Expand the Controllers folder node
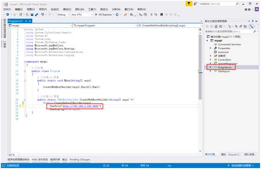 click(x=210, y=59)
